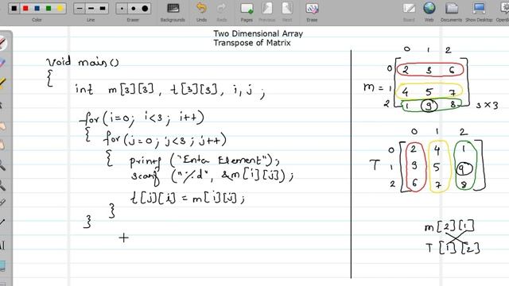Select the Highlighter tool in sidebar

point(2,83)
